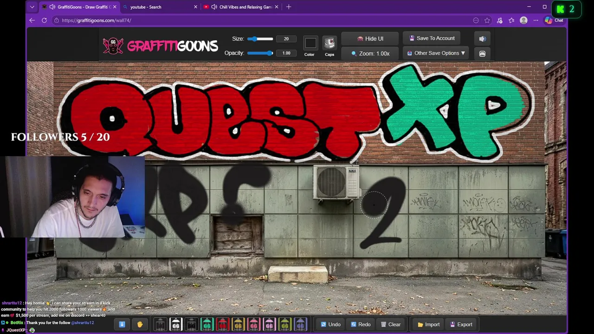Click the Hide UI button
594x334 pixels.
(x=370, y=39)
